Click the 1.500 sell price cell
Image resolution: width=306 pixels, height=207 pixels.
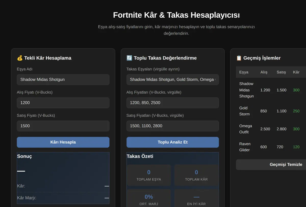click(x=282, y=90)
